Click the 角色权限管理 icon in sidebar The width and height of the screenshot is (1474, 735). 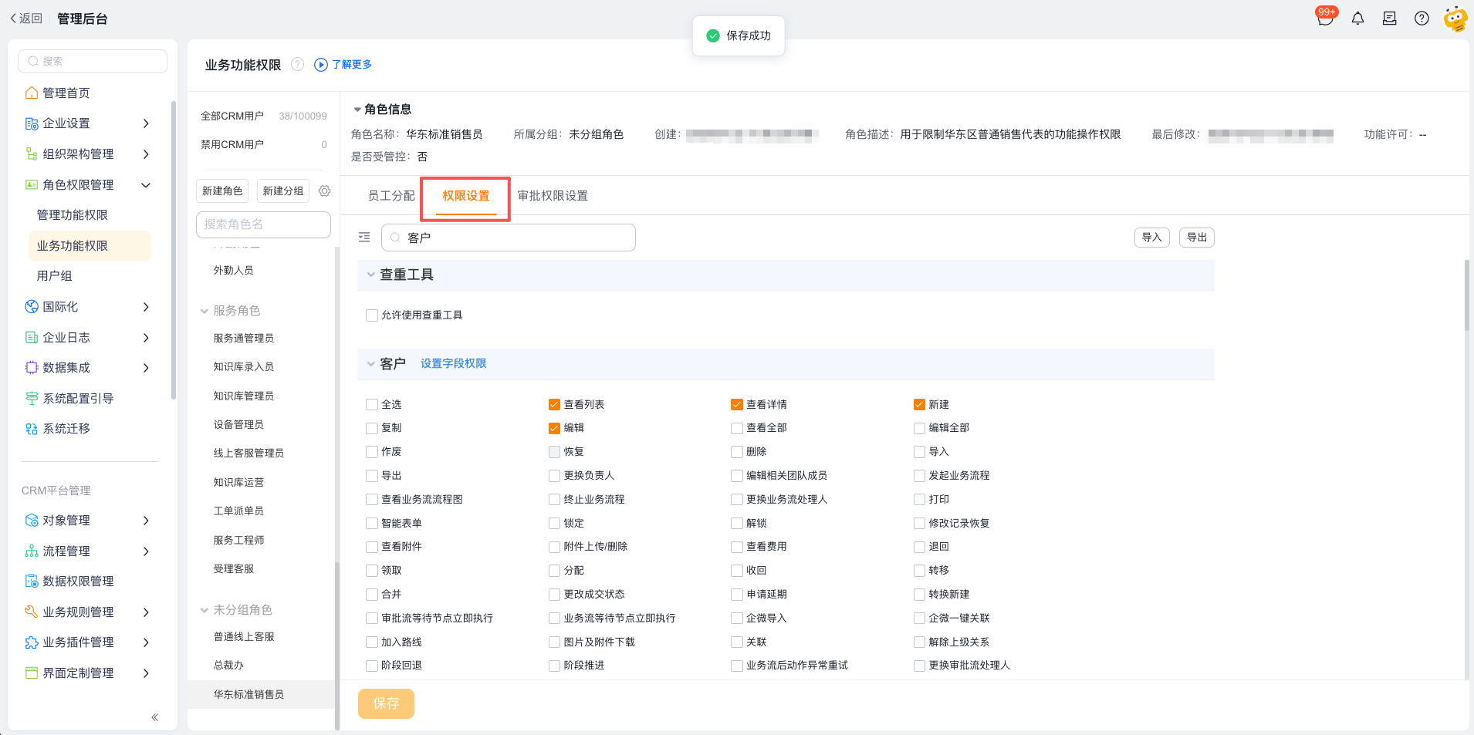click(x=32, y=185)
